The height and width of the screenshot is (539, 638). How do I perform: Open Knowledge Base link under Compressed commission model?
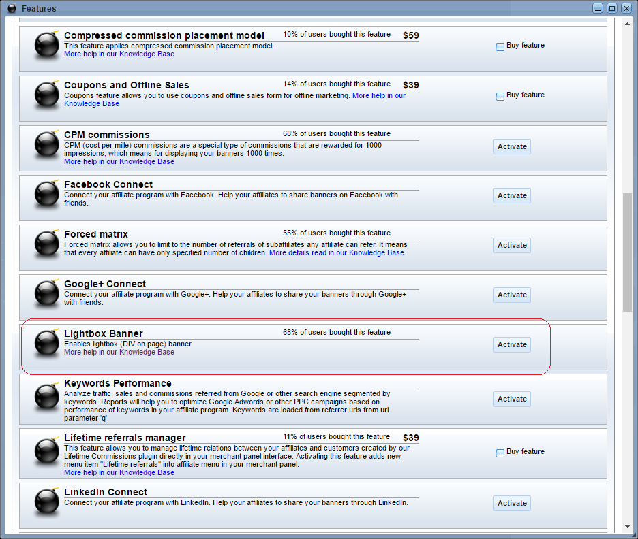[119, 54]
